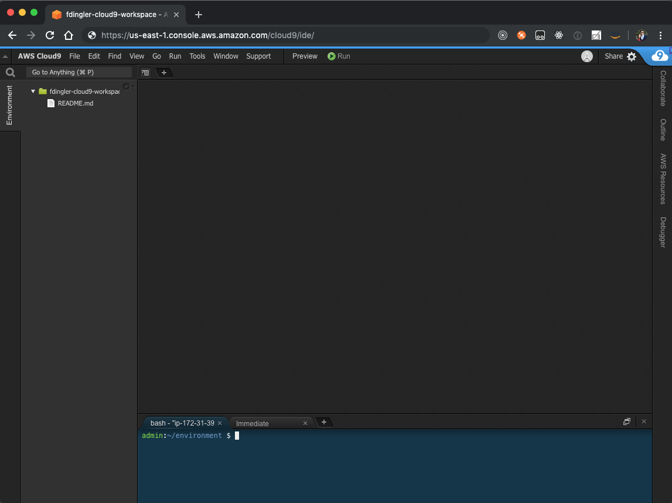Click the Cloud9 cloud logo icon
The image size is (672, 503).
coord(660,56)
